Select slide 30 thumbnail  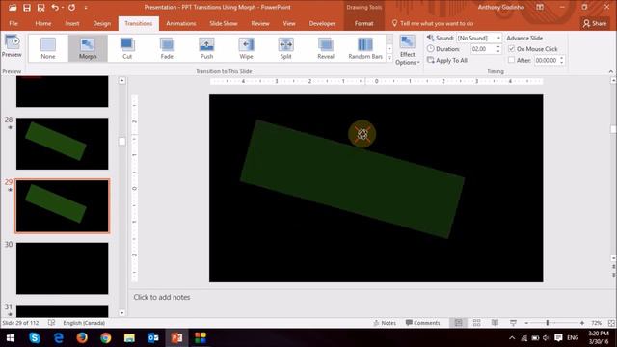pos(62,268)
